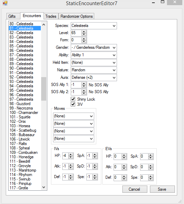Increase the Level value with up arrow
This screenshot has height=204, width=184.
pyautogui.click(x=84, y=32)
